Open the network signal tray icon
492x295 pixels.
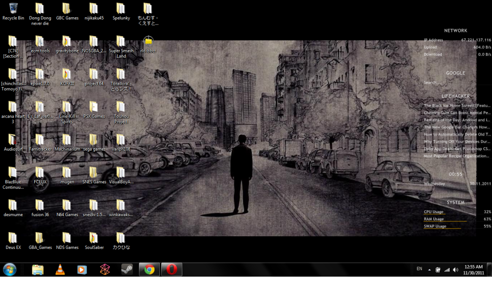[x=447, y=270]
